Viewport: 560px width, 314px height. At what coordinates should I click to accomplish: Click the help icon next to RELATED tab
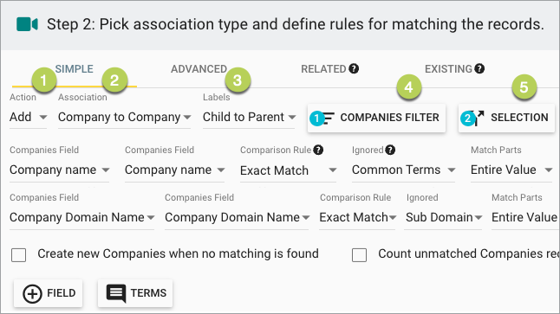pos(354,68)
